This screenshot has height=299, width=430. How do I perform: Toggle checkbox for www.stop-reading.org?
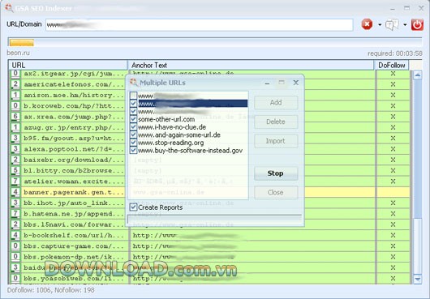click(133, 143)
